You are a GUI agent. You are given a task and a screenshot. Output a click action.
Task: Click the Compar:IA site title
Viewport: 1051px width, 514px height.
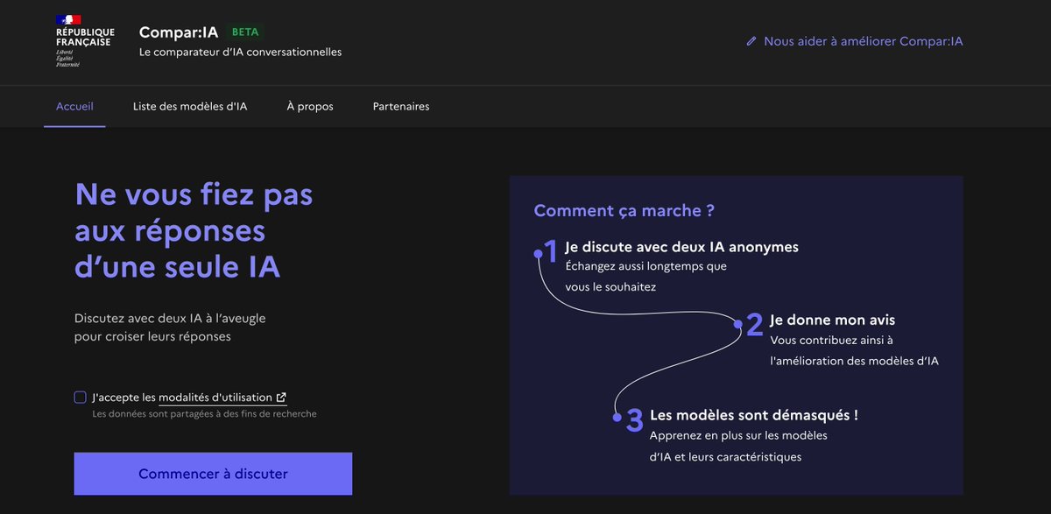[x=179, y=32]
